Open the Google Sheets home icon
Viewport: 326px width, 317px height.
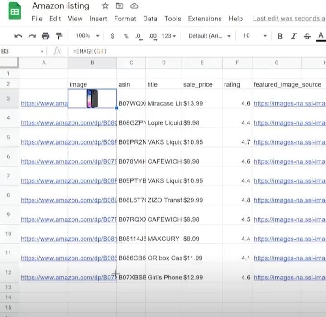(14, 12)
